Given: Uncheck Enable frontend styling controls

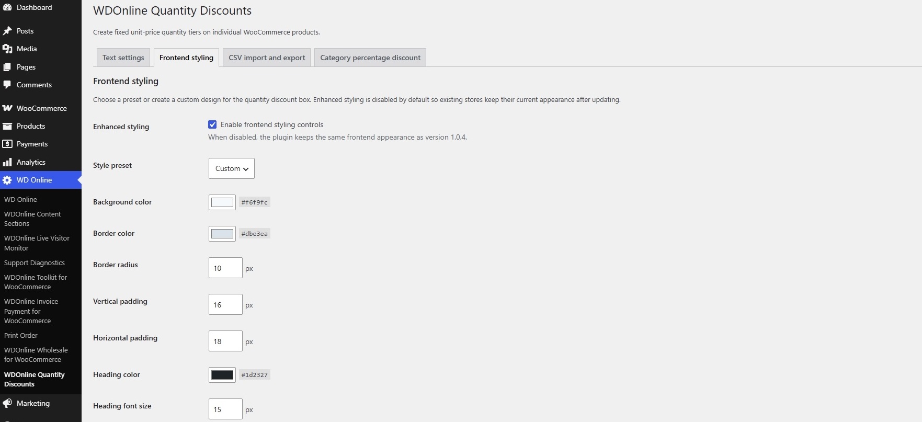Looking at the screenshot, I should 212,124.
